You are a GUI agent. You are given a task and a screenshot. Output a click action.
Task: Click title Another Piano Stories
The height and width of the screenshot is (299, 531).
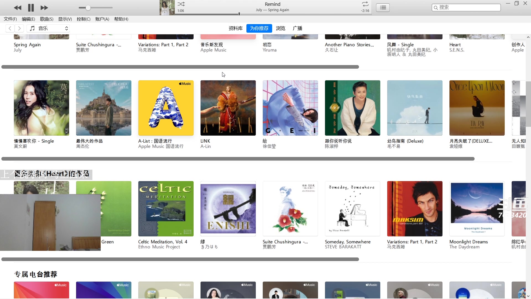point(349,45)
